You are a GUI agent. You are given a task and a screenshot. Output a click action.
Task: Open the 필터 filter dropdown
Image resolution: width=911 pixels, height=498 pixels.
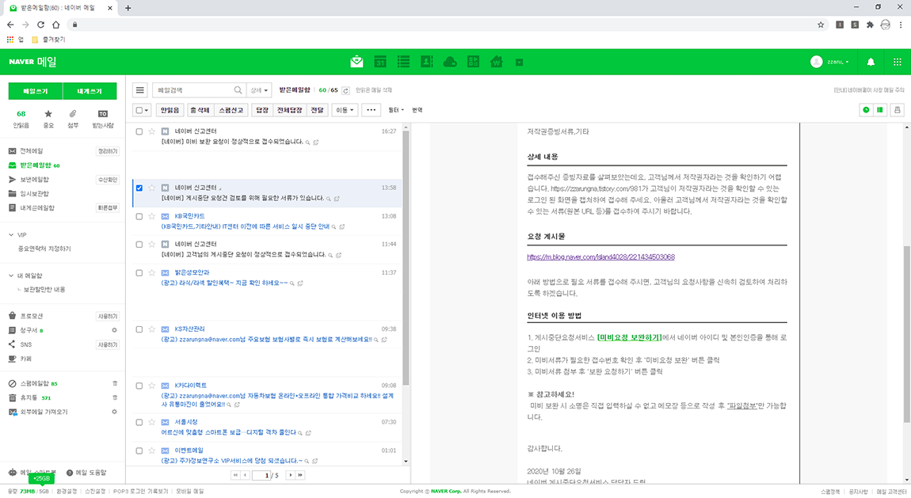pyautogui.click(x=395, y=110)
